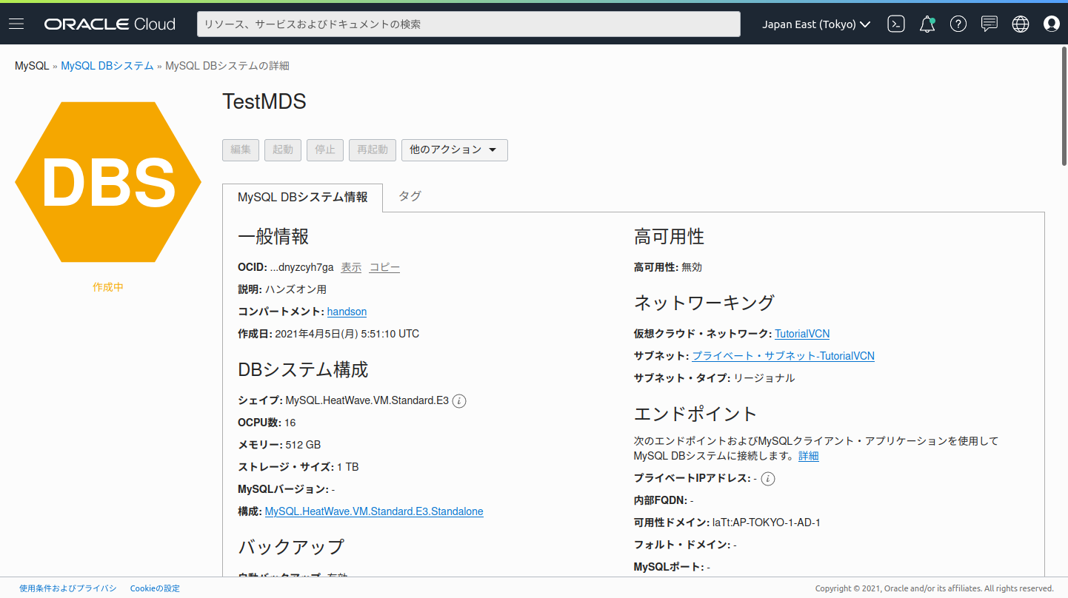Open the help question mark icon
Viewport: 1068px width, 598px height.
(958, 24)
